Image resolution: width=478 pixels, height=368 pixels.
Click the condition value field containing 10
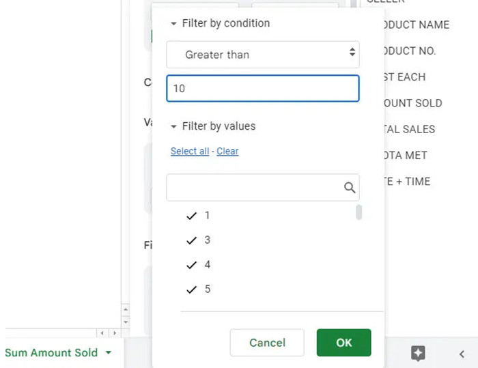tap(263, 88)
